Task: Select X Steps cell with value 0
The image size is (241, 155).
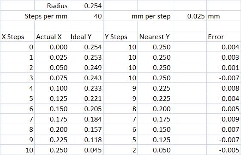Action: click(x=17, y=47)
